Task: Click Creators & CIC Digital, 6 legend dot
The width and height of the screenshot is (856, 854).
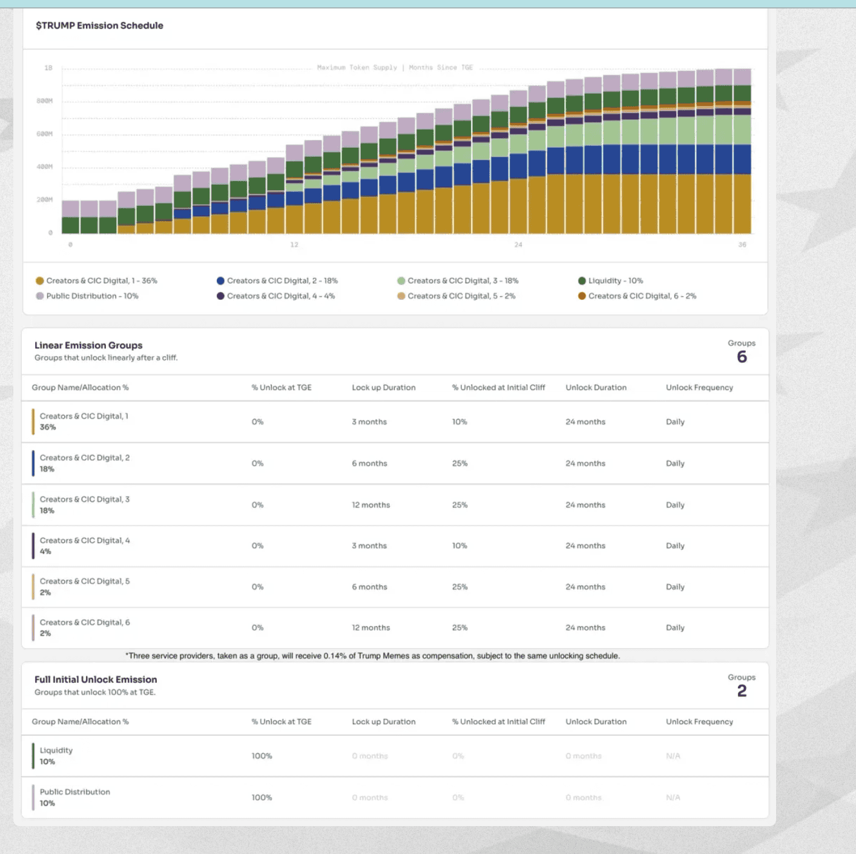Action: click(x=582, y=296)
